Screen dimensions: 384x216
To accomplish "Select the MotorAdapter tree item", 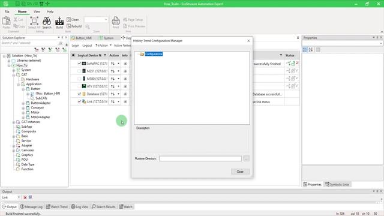I will pyautogui.click(x=40, y=118).
